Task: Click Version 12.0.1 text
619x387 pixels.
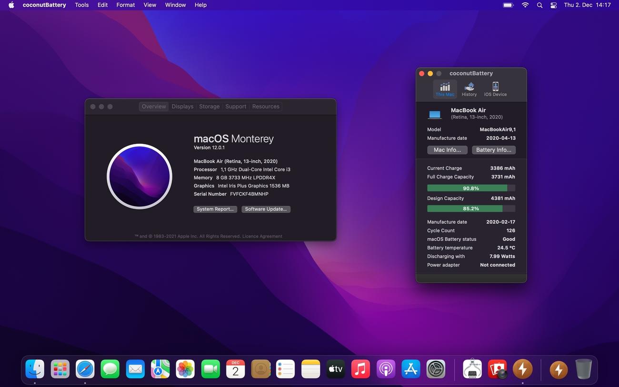Action: tap(209, 148)
